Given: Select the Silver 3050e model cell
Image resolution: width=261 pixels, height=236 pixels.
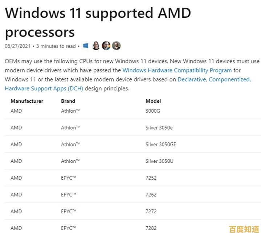Looking at the screenshot, I should coord(159,127).
